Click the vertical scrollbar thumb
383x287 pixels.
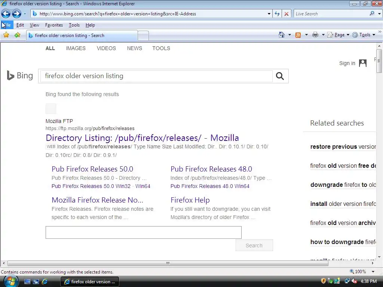coord(379,61)
